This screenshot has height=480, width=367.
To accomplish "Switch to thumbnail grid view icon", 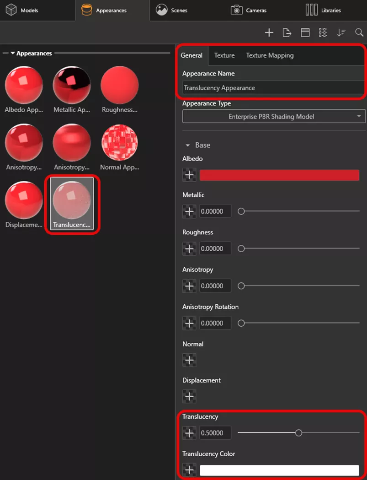I will tap(323, 32).
